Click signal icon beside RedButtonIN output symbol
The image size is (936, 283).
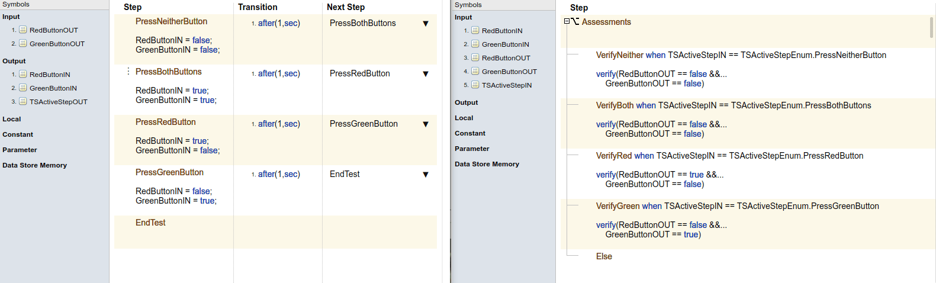coord(23,74)
